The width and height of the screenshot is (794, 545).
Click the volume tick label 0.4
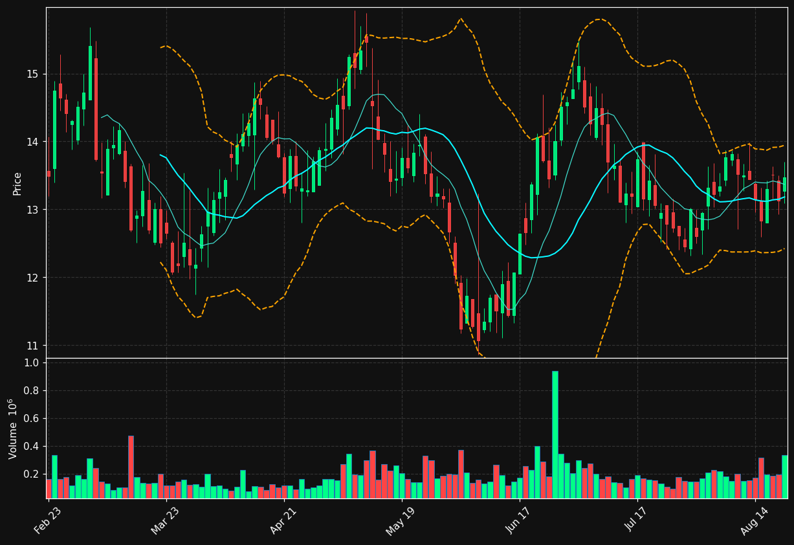pyautogui.click(x=31, y=447)
